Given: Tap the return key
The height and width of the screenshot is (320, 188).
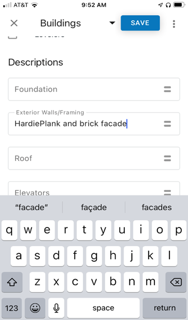Looking at the screenshot, I should pyautogui.click(x=165, y=308).
